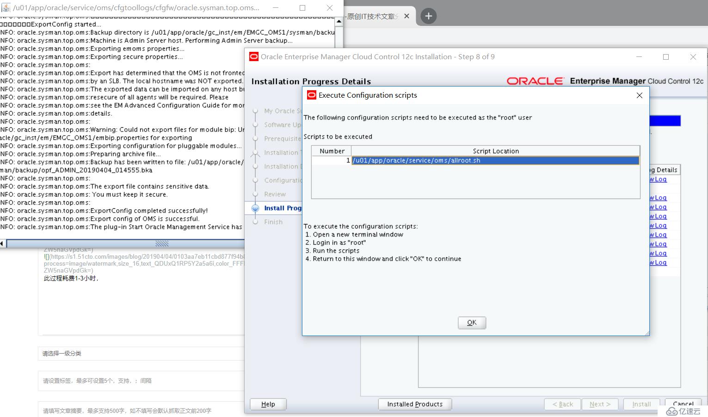Click the Configuration step in sidebar

click(283, 180)
